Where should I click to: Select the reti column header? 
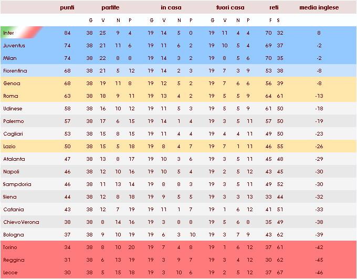(274, 7)
